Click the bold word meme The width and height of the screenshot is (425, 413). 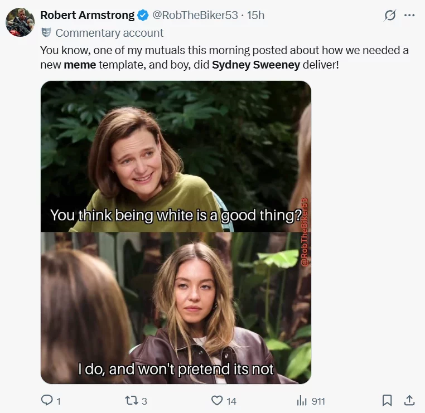(80, 65)
